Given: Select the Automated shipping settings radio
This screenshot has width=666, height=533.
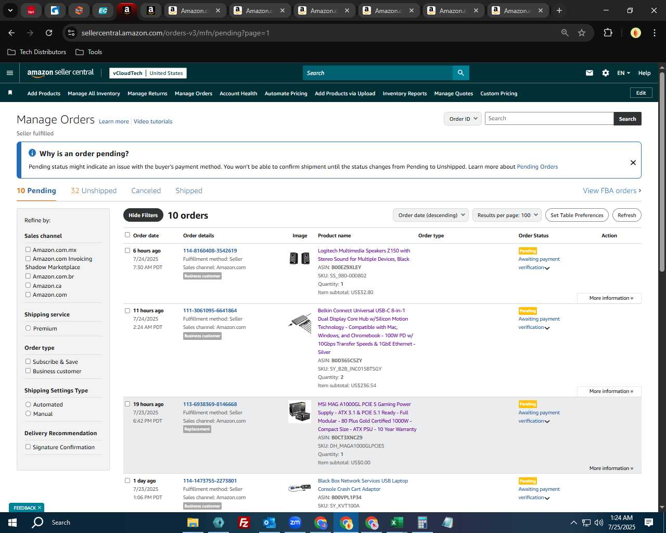Looking at the screenshot, I should pos(28,404).
